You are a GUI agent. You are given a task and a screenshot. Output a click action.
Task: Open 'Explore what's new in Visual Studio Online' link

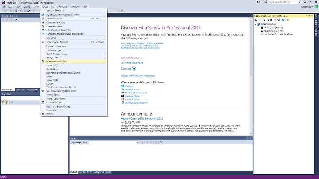140,48
